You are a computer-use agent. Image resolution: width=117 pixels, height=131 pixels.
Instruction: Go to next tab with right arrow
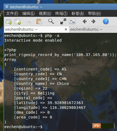point(93,21)
